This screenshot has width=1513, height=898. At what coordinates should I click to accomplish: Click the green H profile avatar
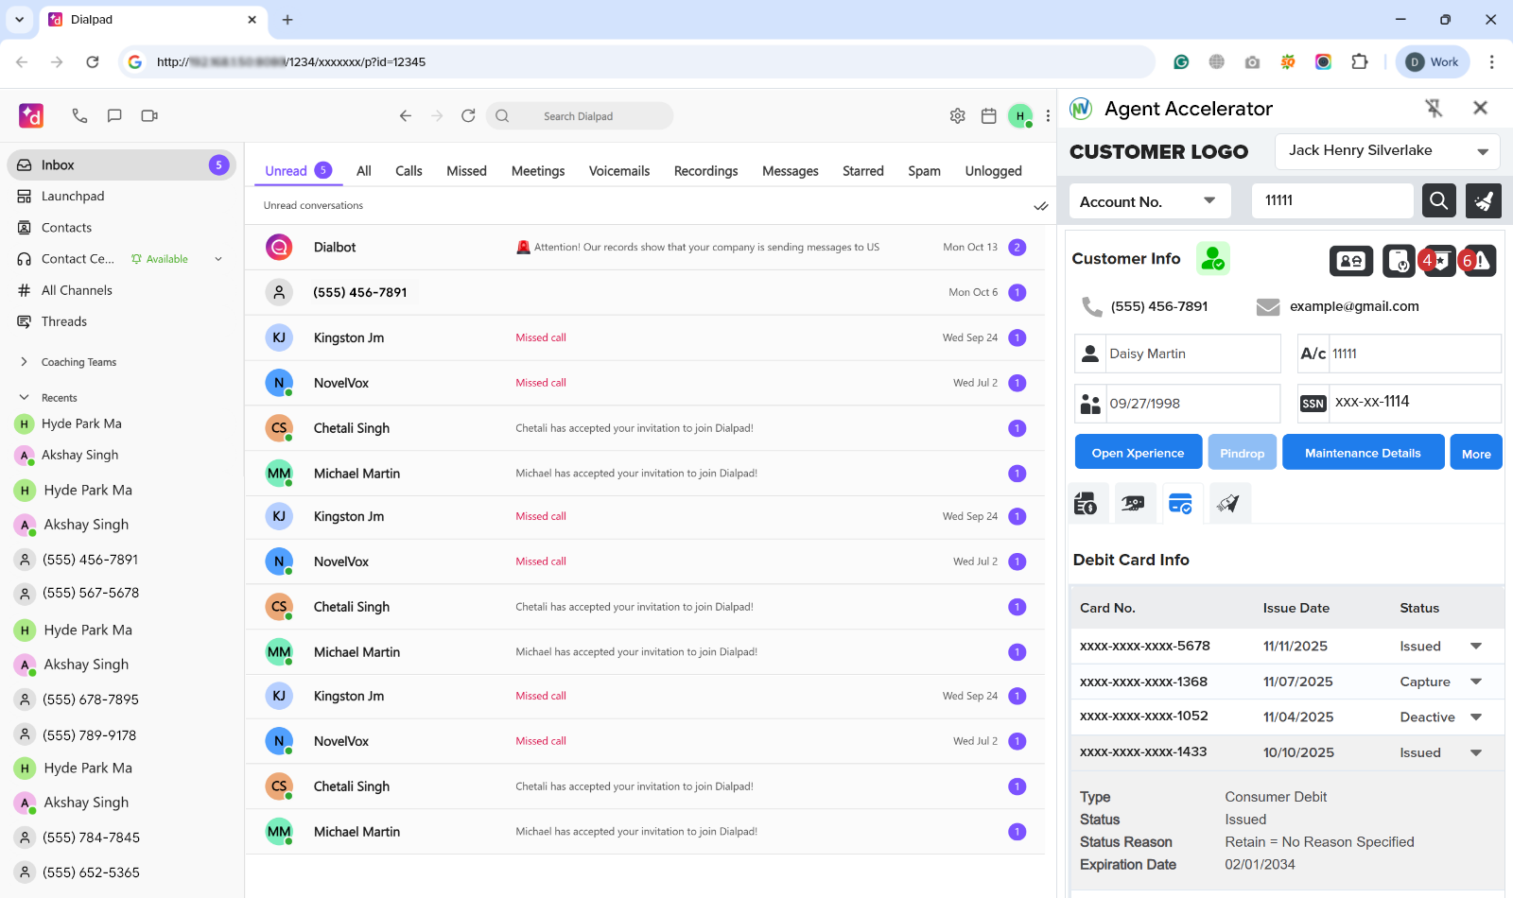pos(1020,115)
